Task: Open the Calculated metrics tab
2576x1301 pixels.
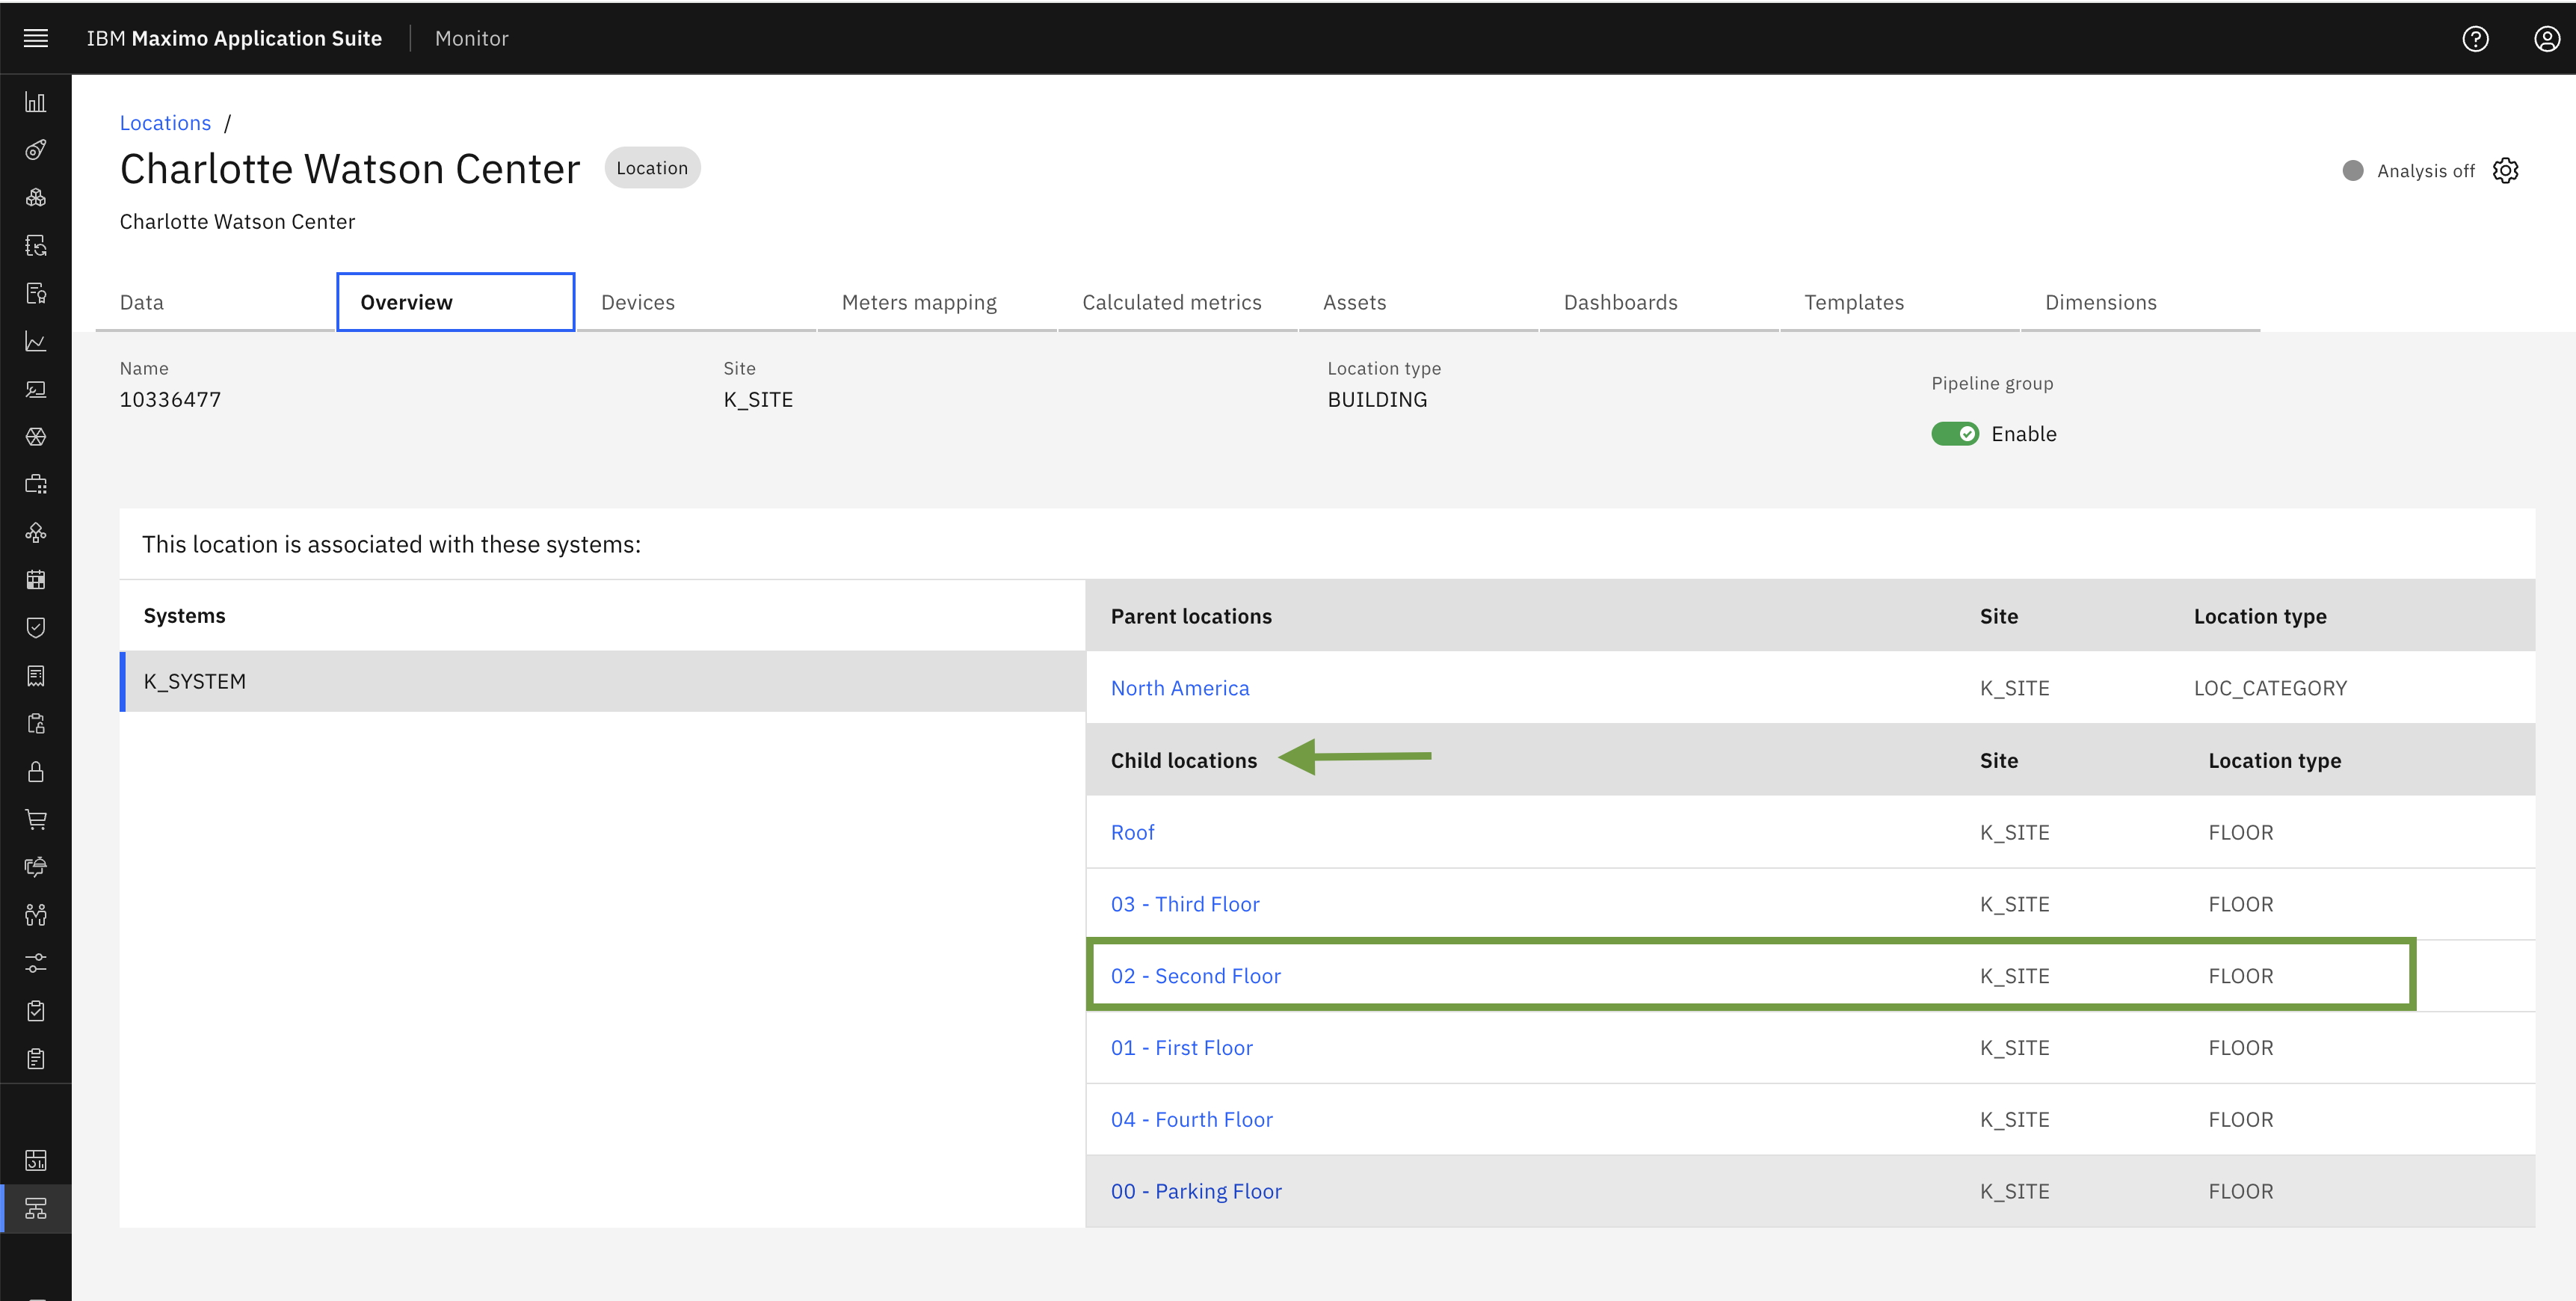Action: point(1178,302)
